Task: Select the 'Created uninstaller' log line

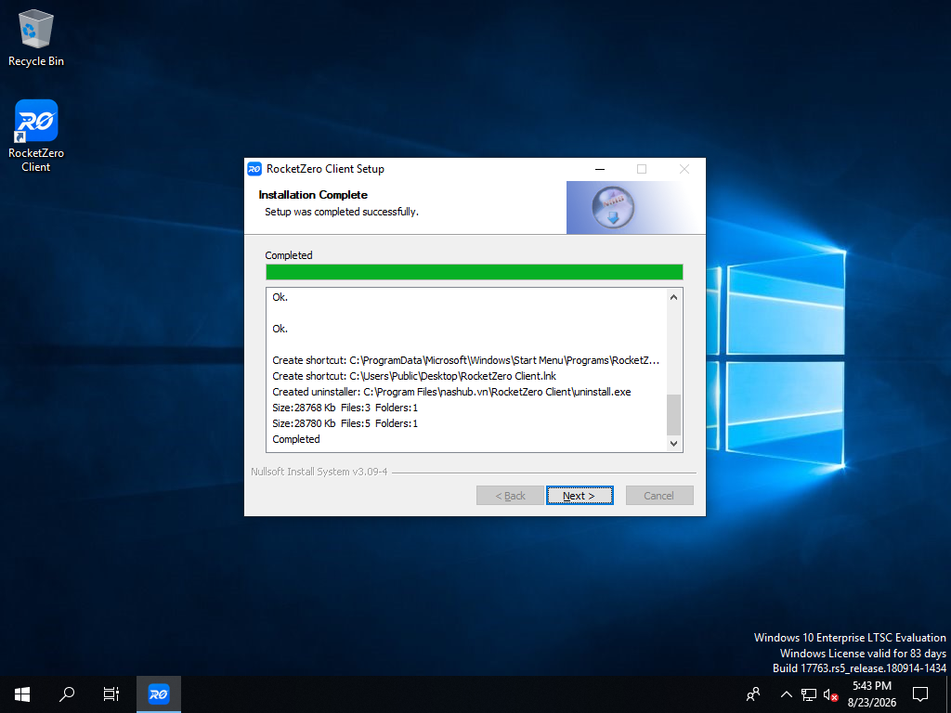Action: (451, 392)
